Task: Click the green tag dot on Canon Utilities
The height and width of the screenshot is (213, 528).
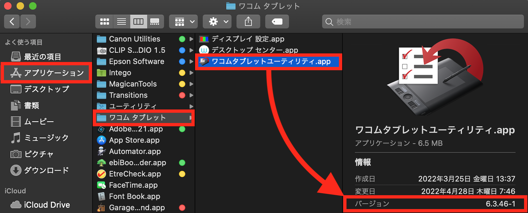Action: [x=182, y=39]
